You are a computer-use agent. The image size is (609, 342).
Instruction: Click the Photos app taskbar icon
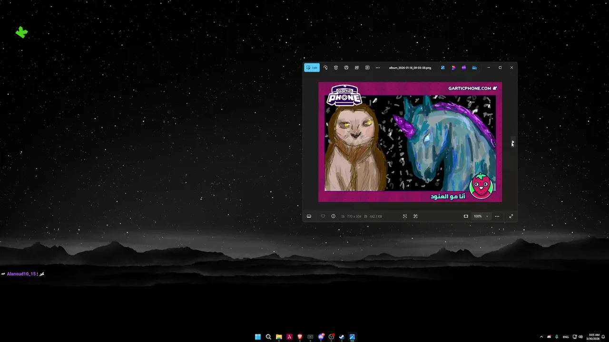[x=352, y=337]
